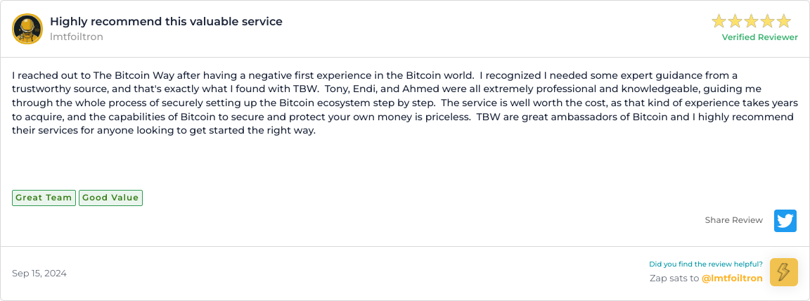Click the fifth rating star

[x=783, y=21]
